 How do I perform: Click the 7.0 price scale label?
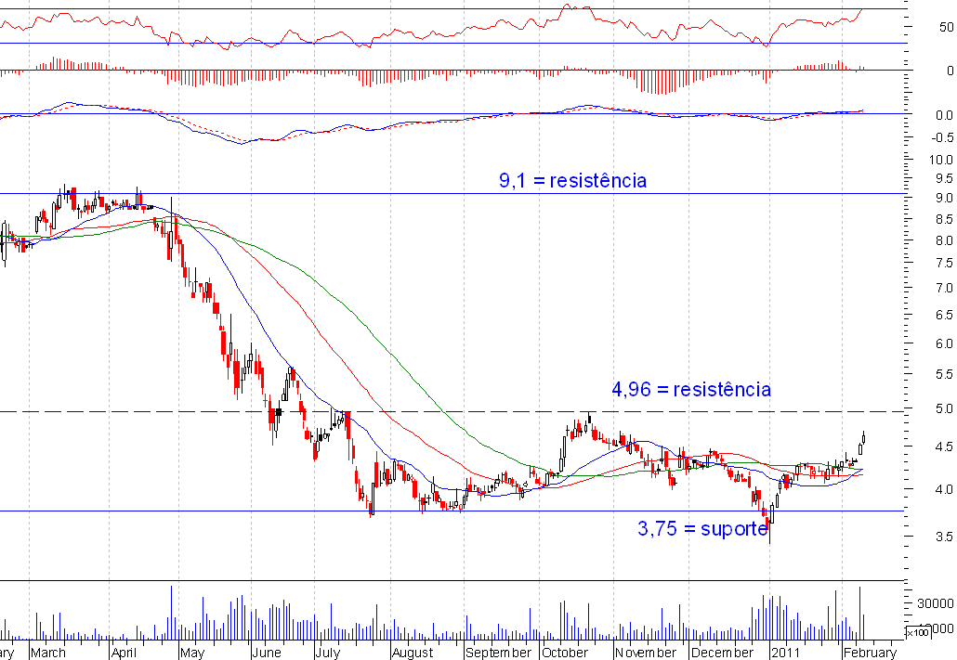[944, 288]
